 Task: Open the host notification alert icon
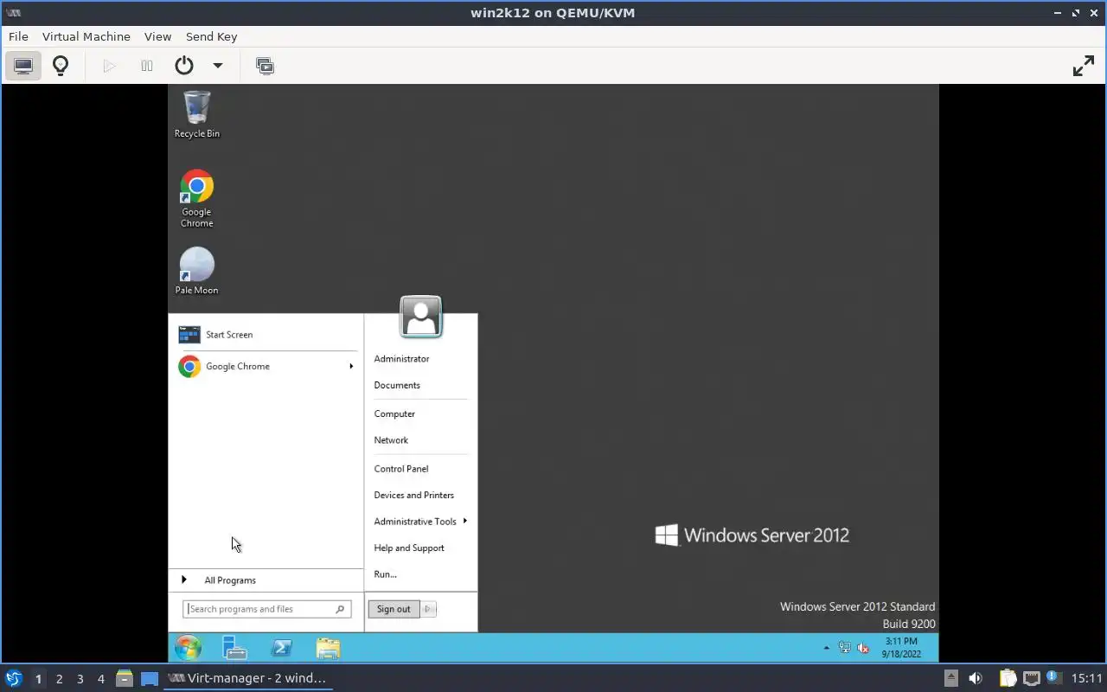point(1053,677)
